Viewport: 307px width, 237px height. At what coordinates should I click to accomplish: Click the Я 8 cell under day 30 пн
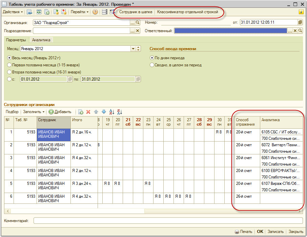coord(219,135)
